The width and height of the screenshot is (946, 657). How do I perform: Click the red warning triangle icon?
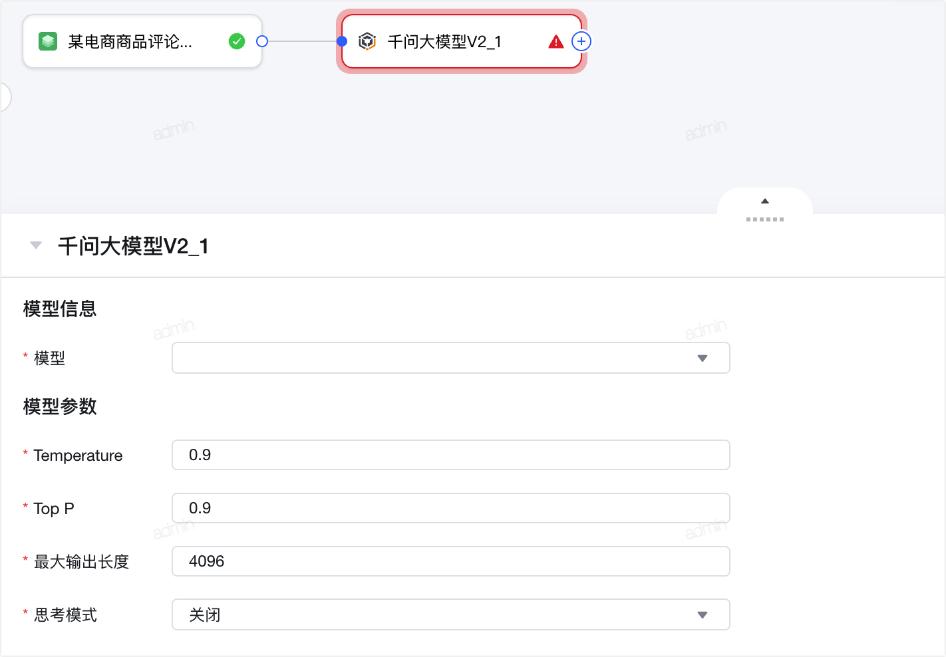click(x=556, y=42)
